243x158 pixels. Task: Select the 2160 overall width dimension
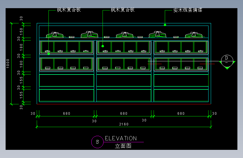pos(124,124)
